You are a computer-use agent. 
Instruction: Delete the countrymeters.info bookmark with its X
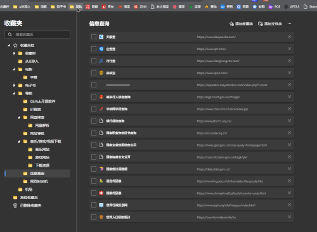click(290, 217)
